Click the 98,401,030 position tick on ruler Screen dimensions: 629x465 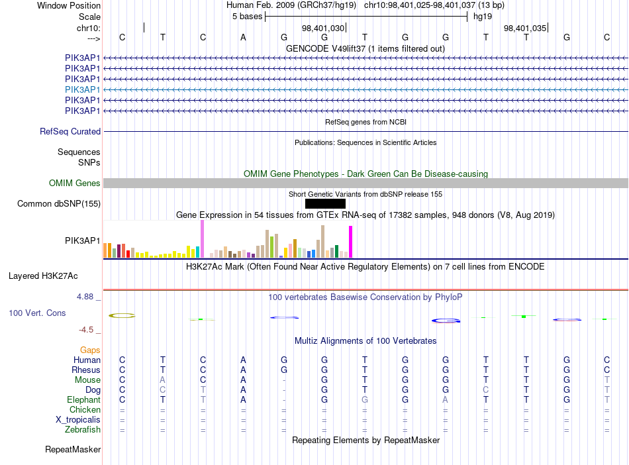tap(346, 28)
